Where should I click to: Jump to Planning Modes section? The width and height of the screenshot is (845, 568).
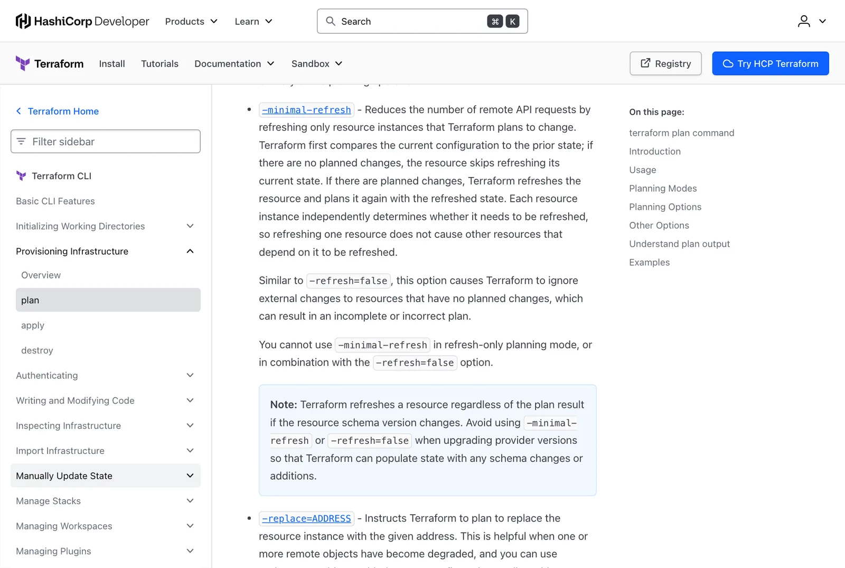click(663, 189)
